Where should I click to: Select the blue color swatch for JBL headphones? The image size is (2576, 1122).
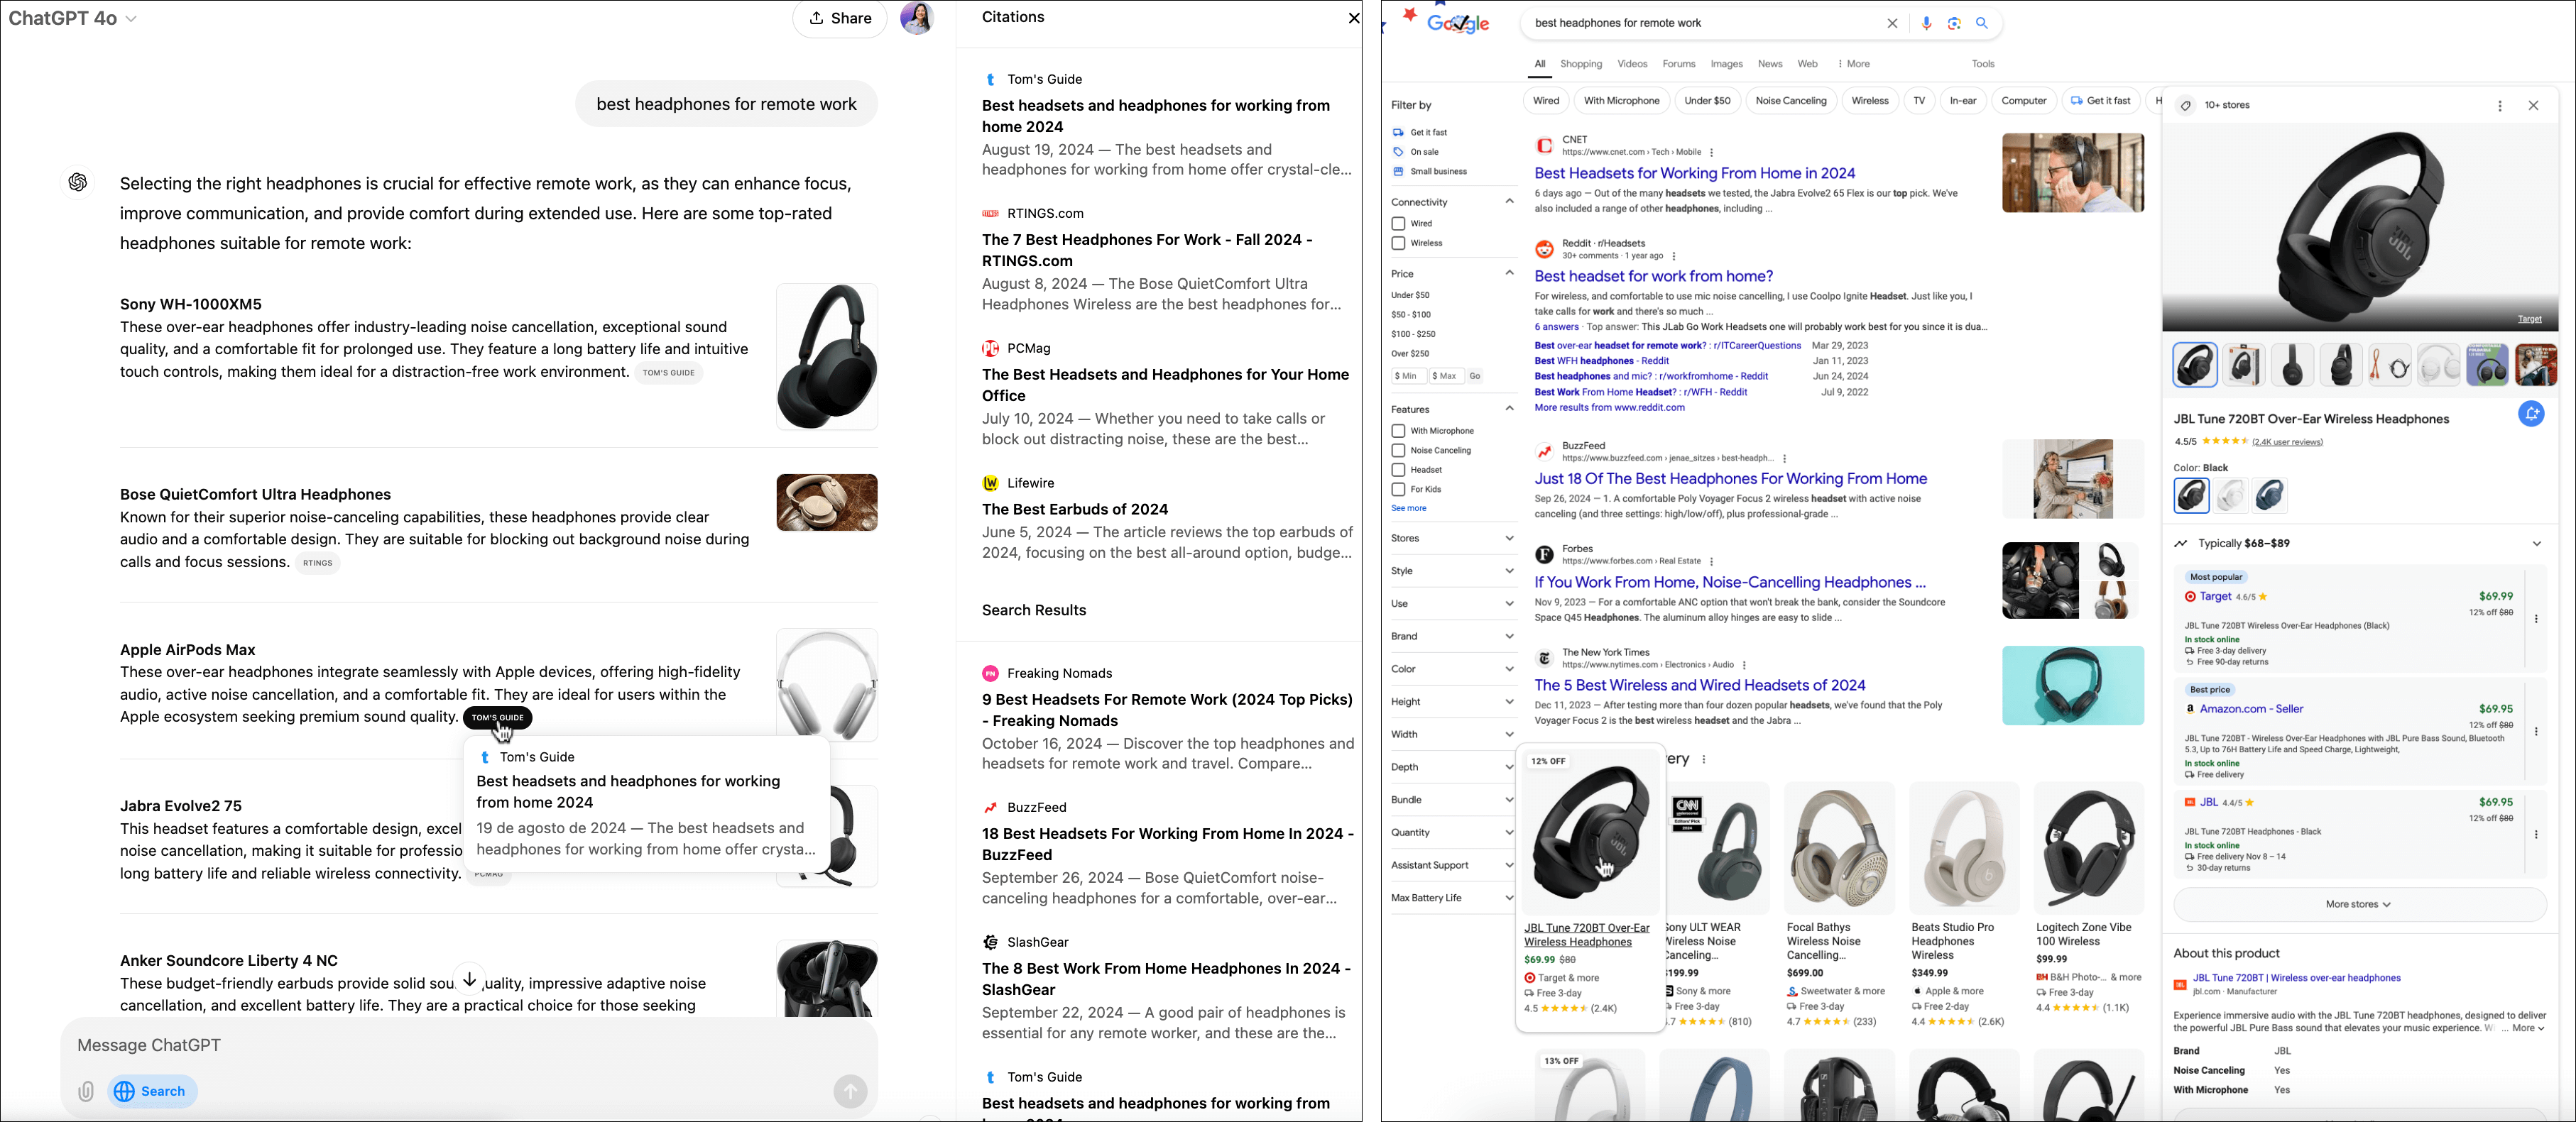(x=2269, y=495)
